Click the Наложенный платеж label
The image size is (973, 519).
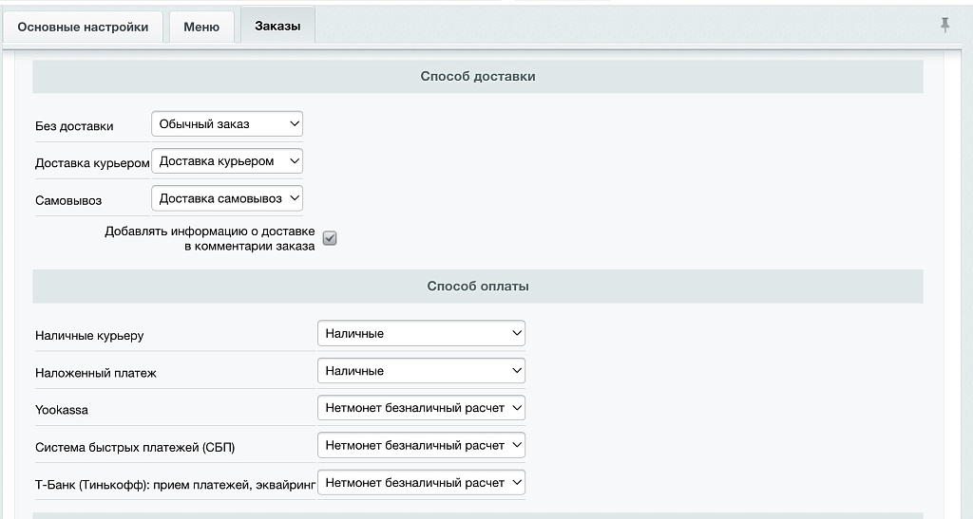(96, 373)
